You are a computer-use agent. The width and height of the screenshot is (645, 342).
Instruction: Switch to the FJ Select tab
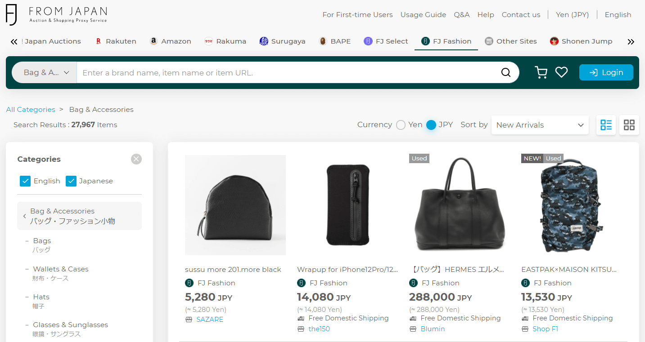386,41
